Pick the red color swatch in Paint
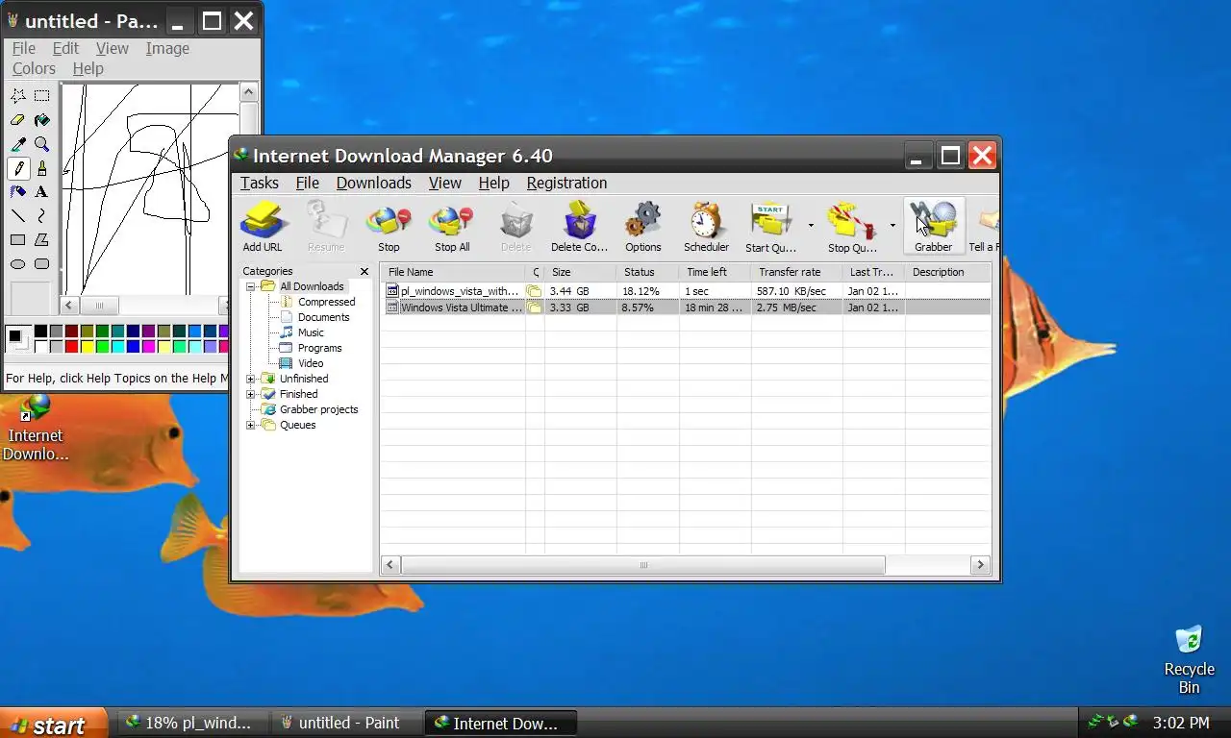1231x738 pixels. (x=71, y=347)
